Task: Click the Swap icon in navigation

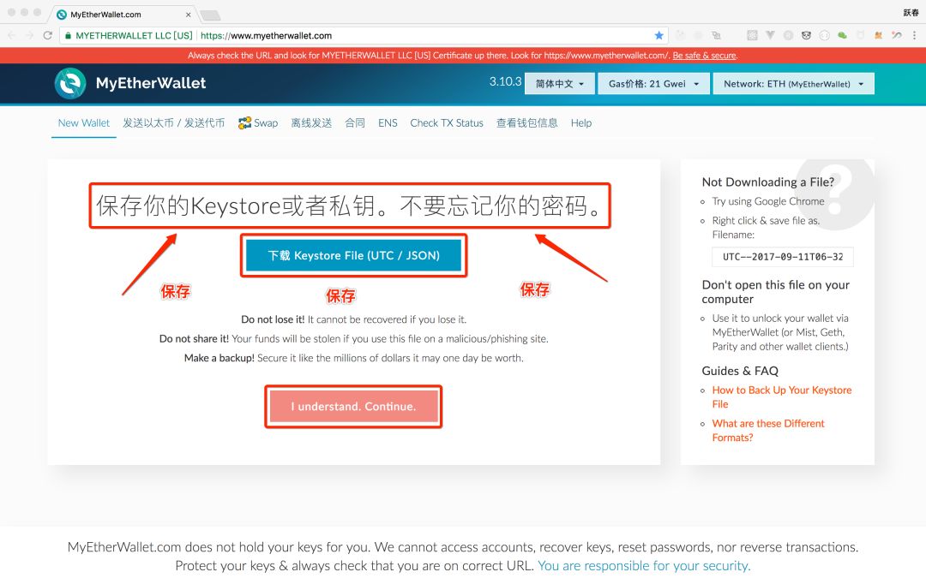Action: 244,122
